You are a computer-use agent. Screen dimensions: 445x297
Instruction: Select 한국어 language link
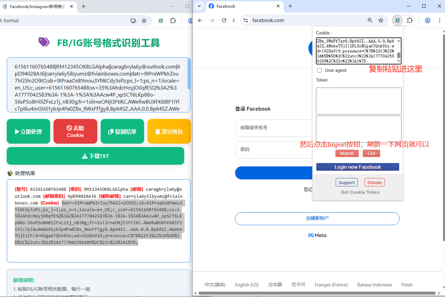click(x=298, y=284)
